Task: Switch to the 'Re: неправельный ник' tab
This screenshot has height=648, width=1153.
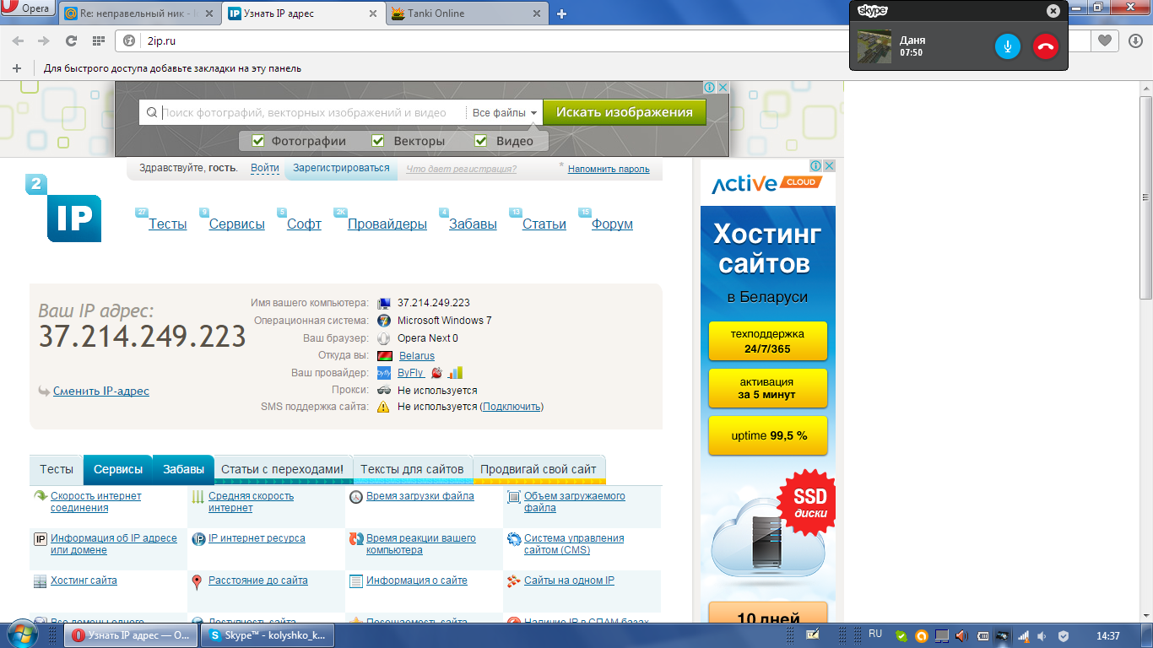Action: point(140,13)
